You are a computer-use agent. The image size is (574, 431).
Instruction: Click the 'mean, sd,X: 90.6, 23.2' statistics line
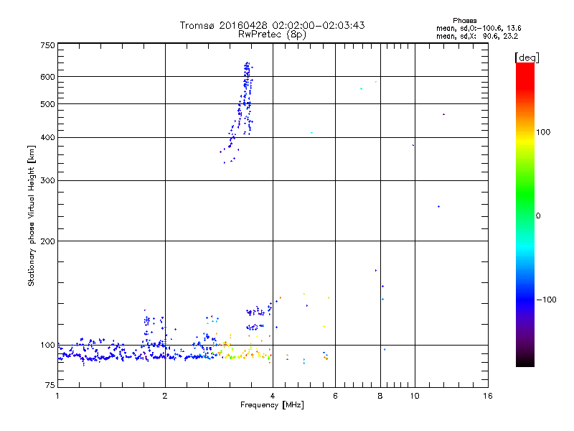click(477, 36)
